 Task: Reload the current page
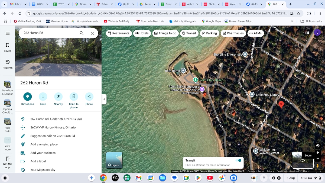[20, 13]
